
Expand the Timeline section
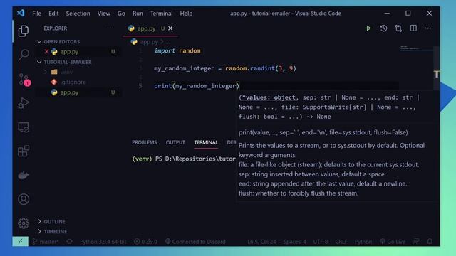pos(55,231)
